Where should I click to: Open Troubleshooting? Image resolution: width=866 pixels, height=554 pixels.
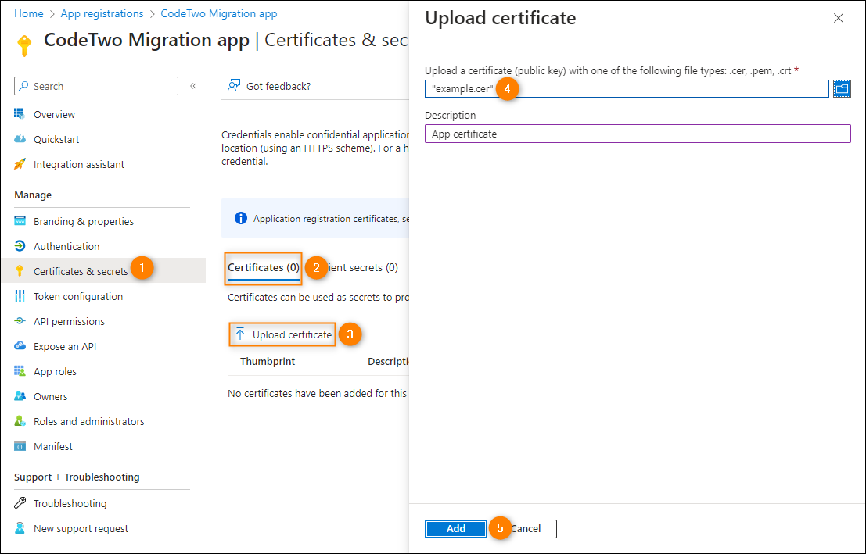70,503
